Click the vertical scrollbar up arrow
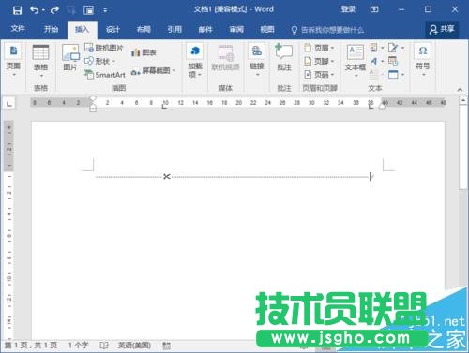Screen dimensions: 469x353 (x=463, y=100)
